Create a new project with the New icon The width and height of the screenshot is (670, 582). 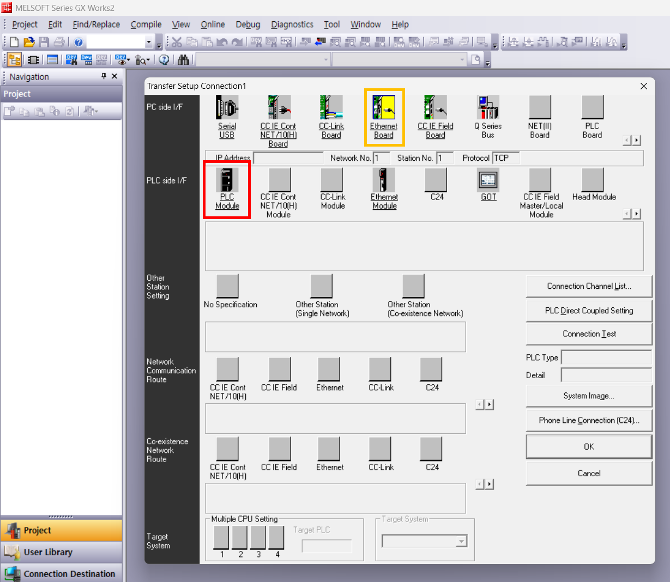(x=14, y=42)
